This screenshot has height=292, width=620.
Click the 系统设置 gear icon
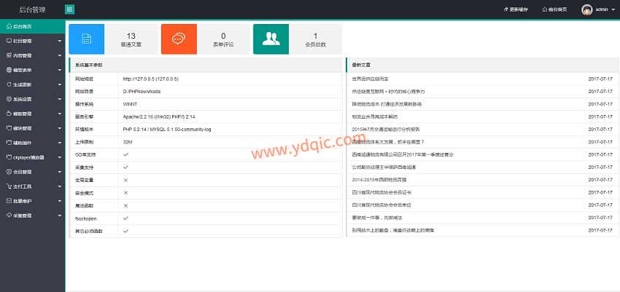[x=9, y=99]
